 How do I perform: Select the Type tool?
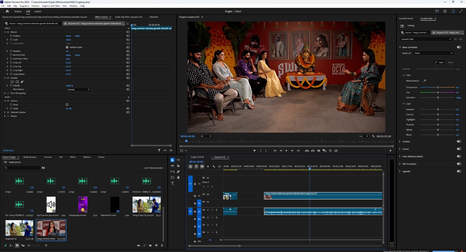point(172,183)
